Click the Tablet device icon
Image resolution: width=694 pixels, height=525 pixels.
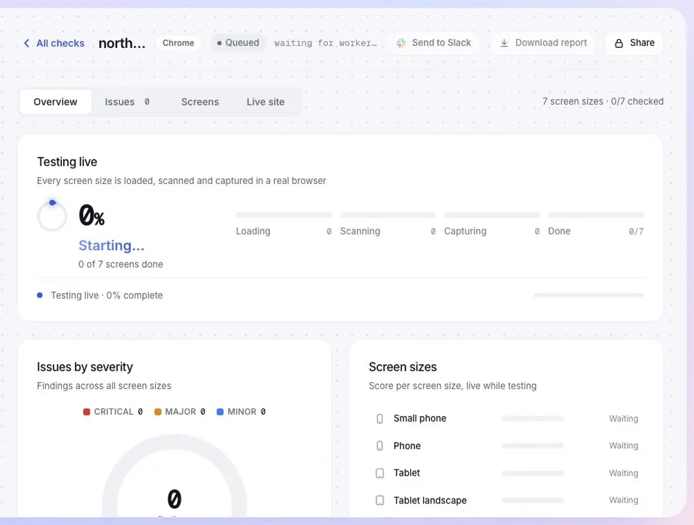[380, 473]
